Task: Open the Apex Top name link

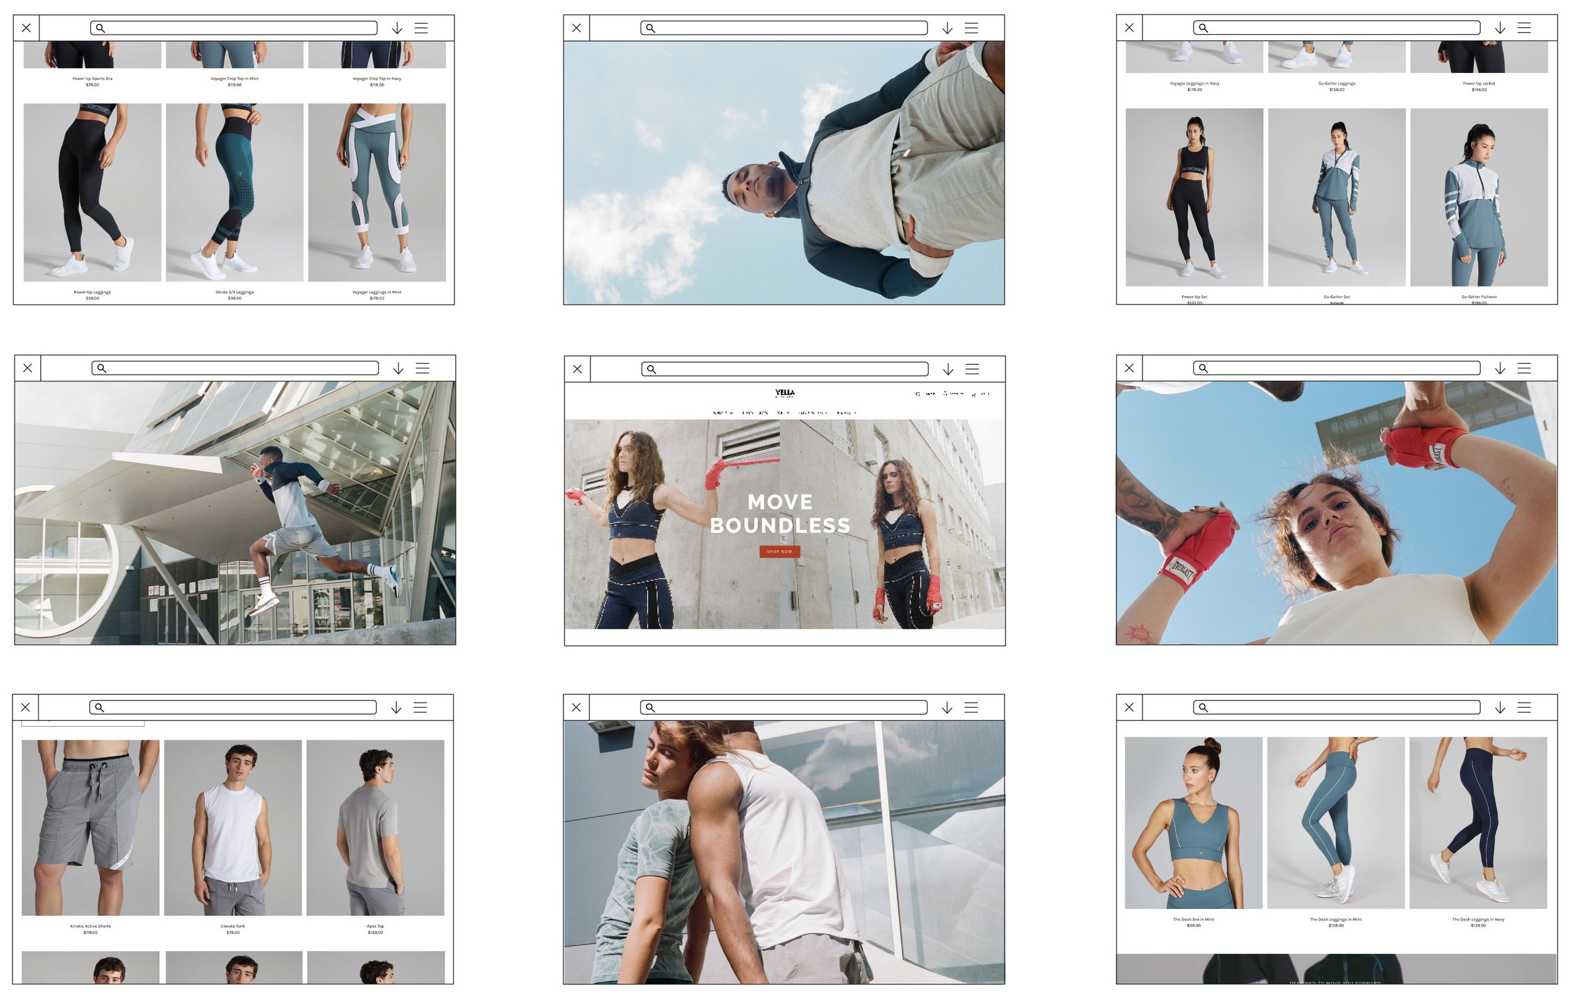Action: [375, 926]
